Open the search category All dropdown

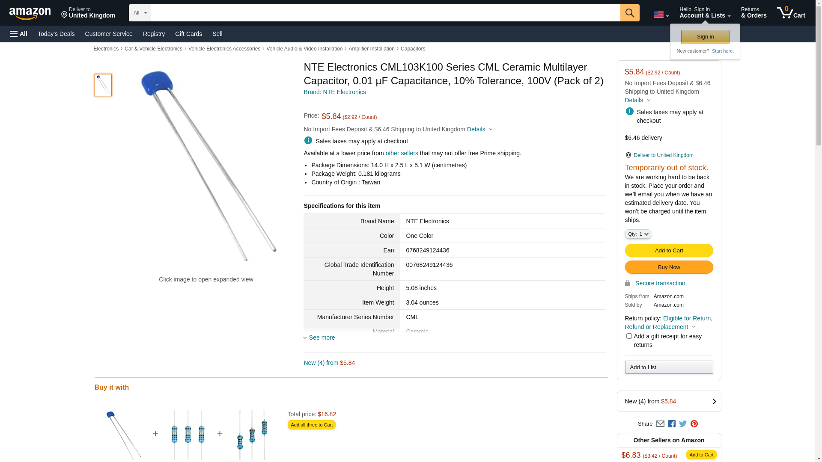[140, 13]
